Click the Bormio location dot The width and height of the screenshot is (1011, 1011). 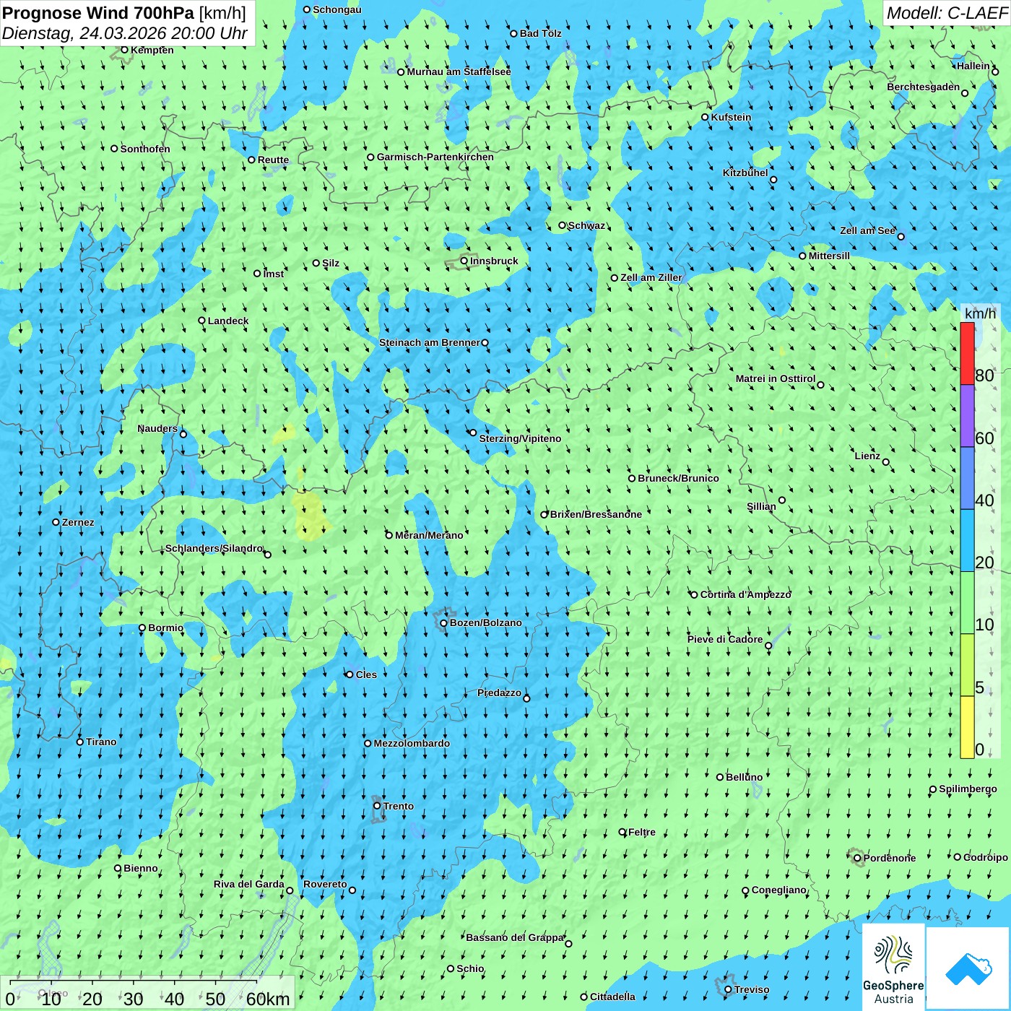point(142,628)
